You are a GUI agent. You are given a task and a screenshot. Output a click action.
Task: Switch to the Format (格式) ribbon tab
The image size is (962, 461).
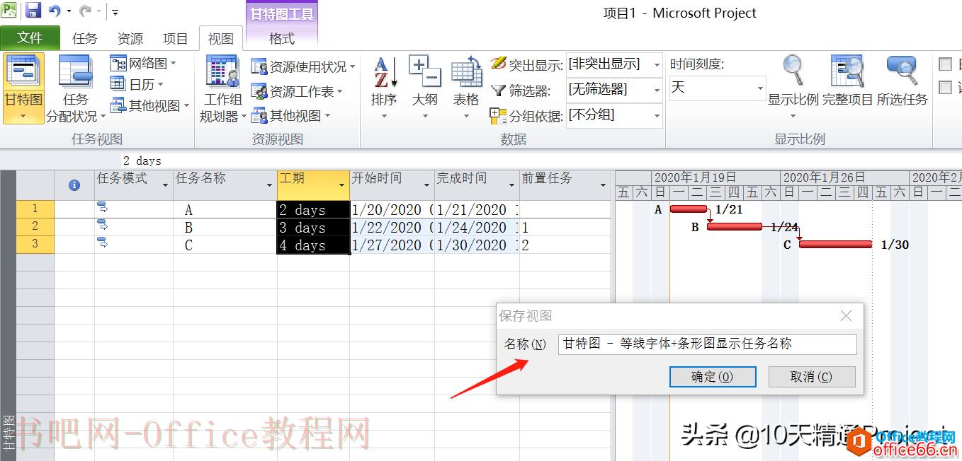[282, 39]
